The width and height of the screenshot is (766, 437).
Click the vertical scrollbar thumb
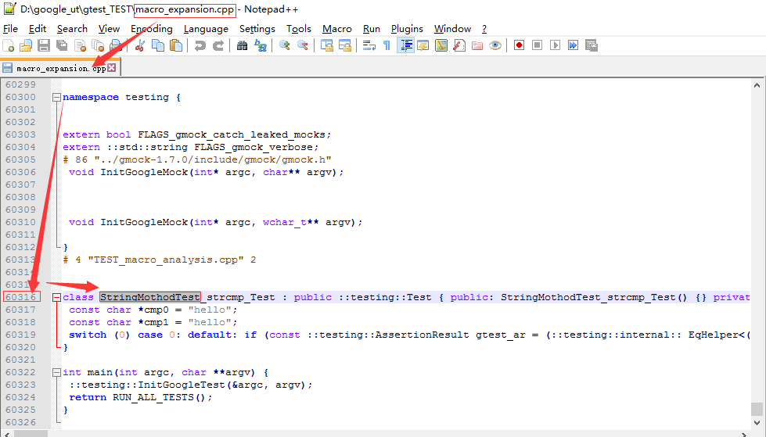(x=756, y=409)
